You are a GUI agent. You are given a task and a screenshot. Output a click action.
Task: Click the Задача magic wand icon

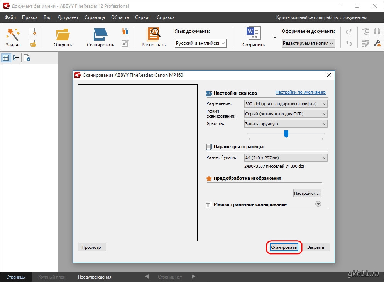click(13, 35)
